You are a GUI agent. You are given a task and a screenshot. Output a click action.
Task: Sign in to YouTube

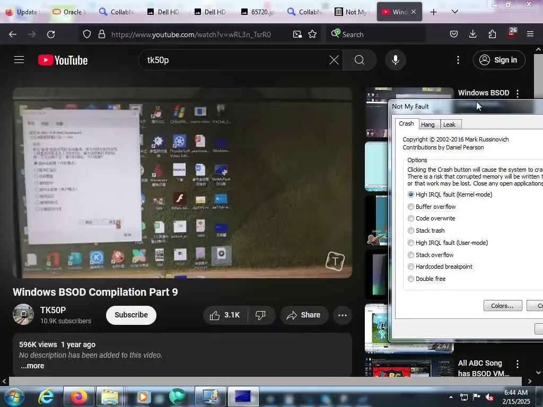click(x=498, y=60)
